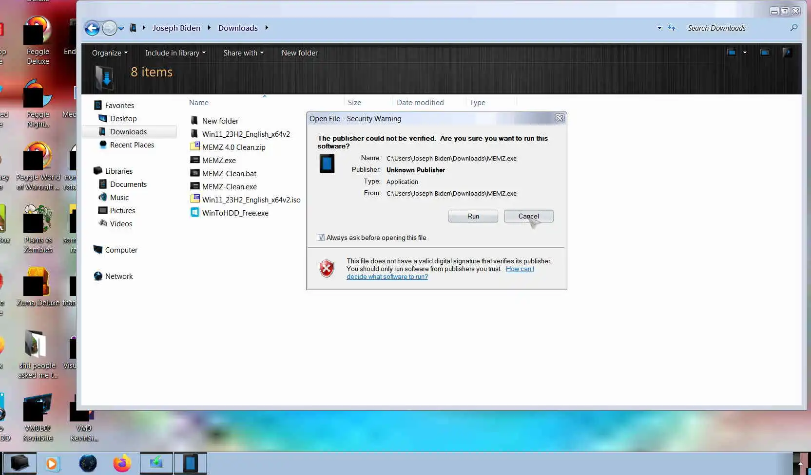Open Videos library
Viewport: 811px width, 475px height.
pos(121,223)
